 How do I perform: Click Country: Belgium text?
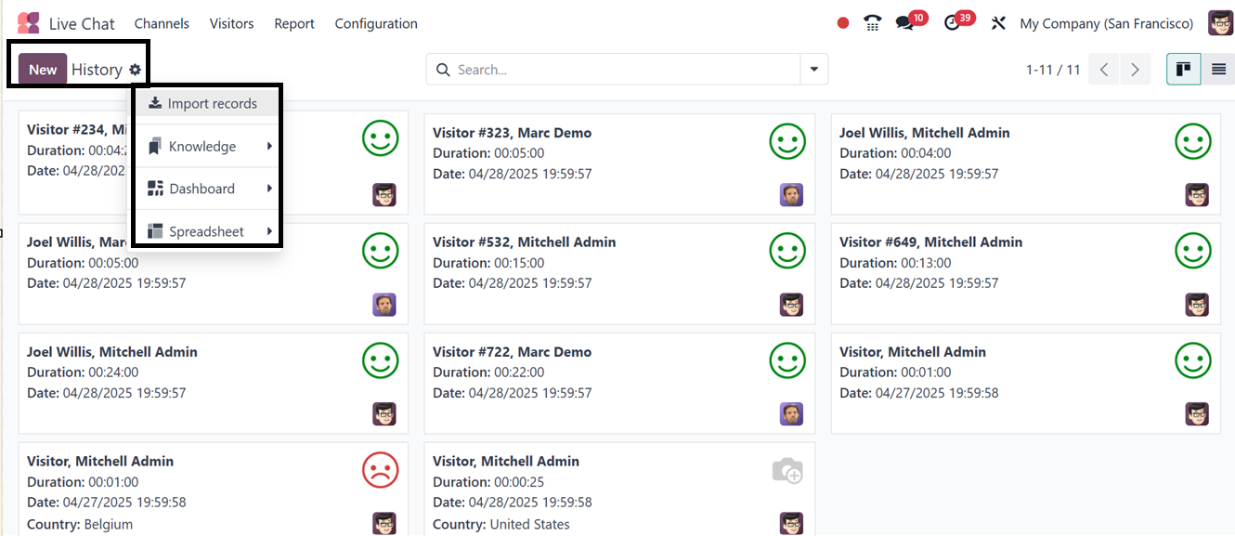(80, 524)
